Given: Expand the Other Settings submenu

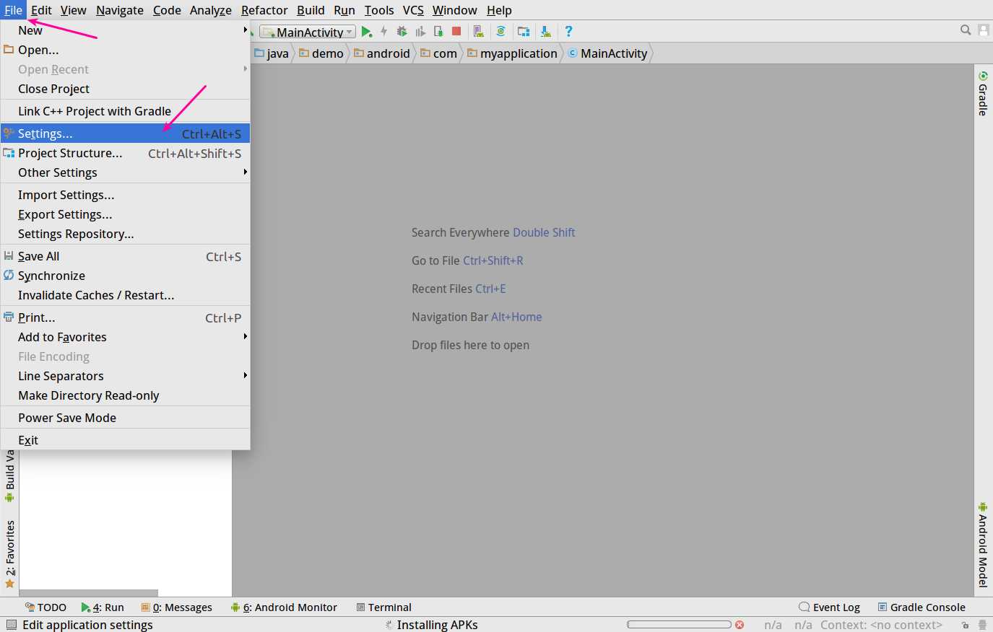Looking at the screenshot, I should click(x=125, y=172).
